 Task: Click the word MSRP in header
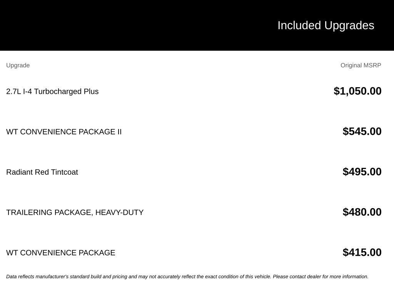click(x=372, y=65)
